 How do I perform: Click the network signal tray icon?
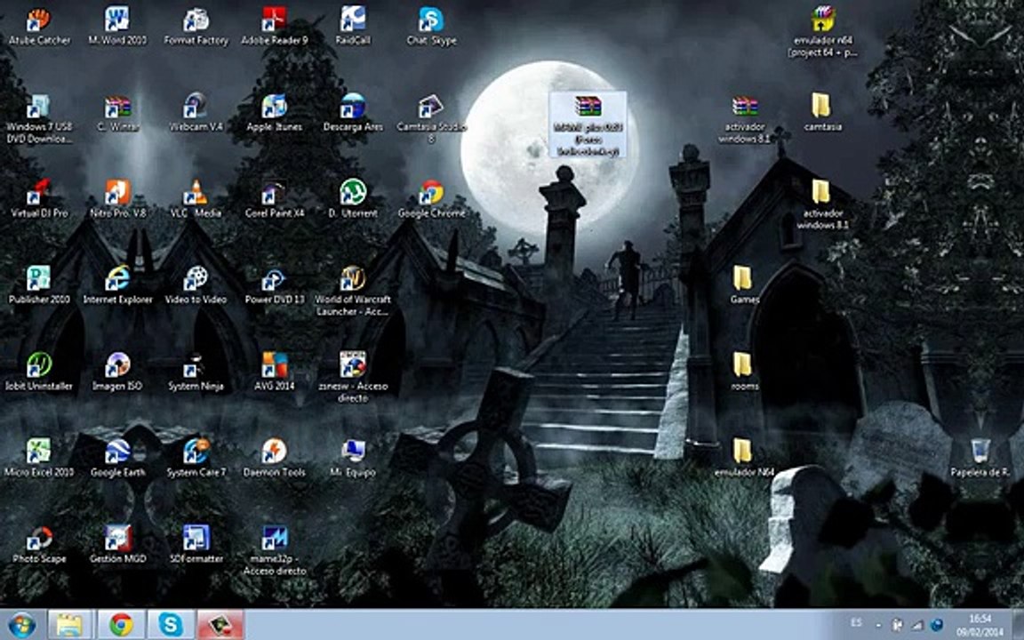(x=917, y=626)
